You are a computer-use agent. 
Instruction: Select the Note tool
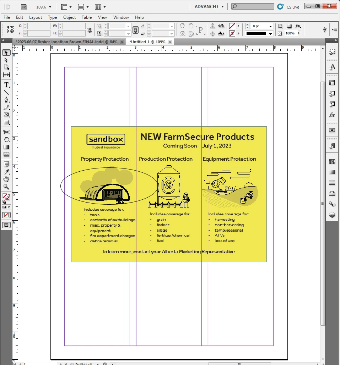(x=6, y=164)
